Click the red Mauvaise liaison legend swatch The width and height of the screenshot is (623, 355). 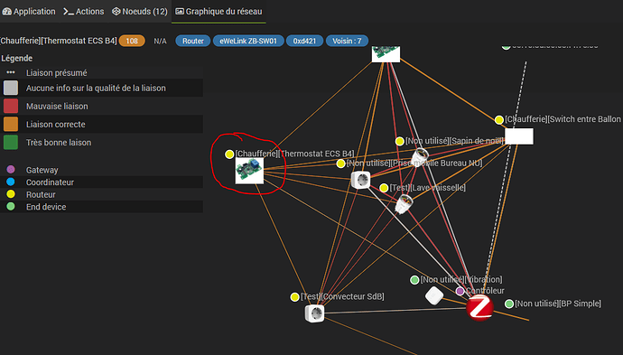coord(11,107)
